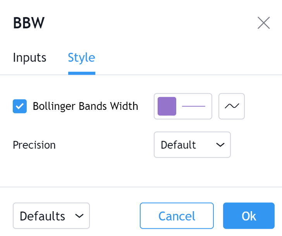282x236 pixels.
Task: Confirm settings with the Ok button
Action: 249,216
